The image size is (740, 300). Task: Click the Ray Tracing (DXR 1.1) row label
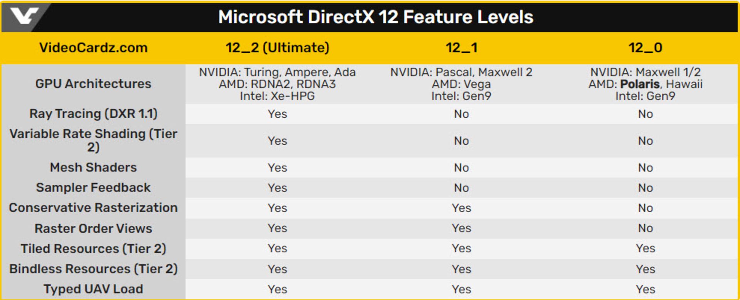pos(93,114)
